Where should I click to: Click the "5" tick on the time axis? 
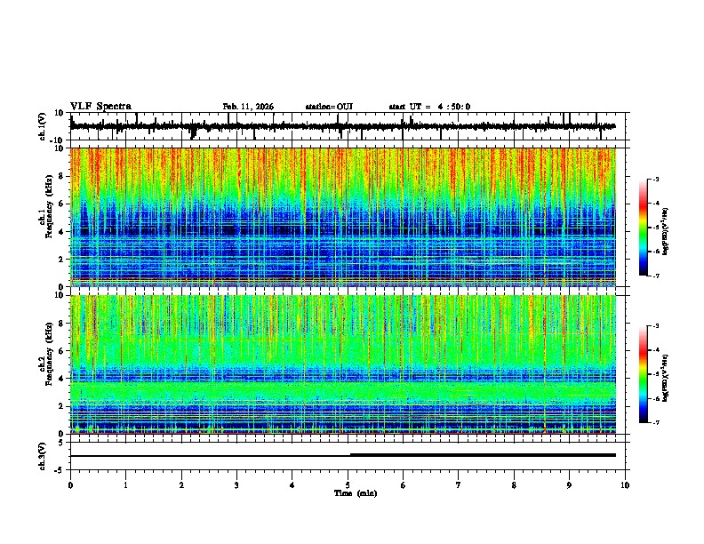[x=348, y=485]
